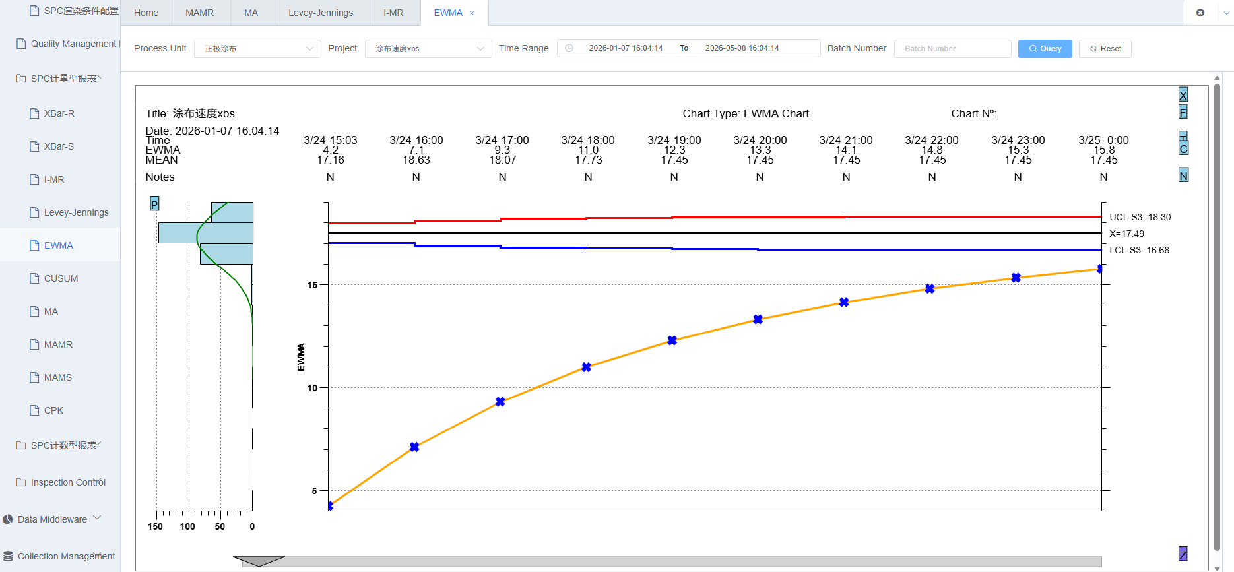Click Data Middleware pie chart icon
Image resolution: width=1234 pixels, height=572 pixels.
pyautogui.click(x=8, y=519)
